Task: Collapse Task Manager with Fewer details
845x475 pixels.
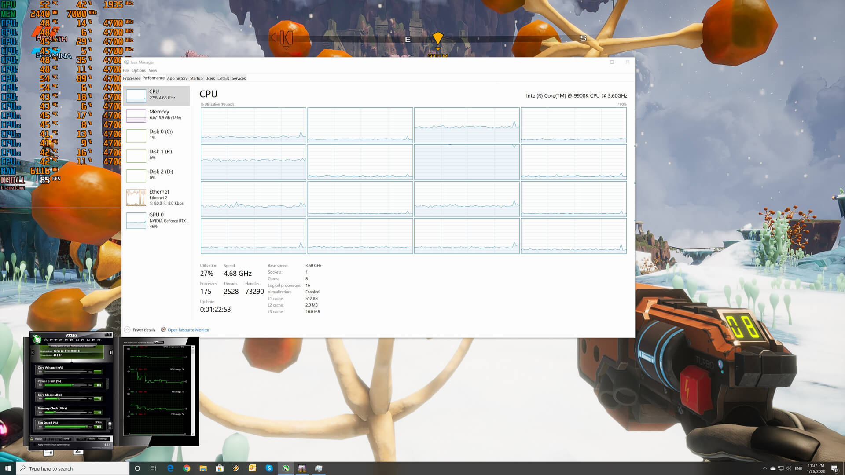Action: coord(140,330)
